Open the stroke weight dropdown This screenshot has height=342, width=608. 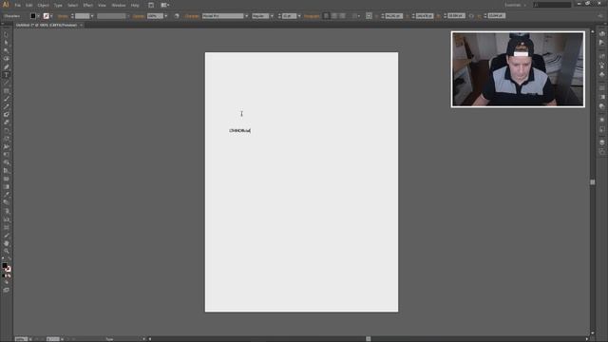pos(92,16)
